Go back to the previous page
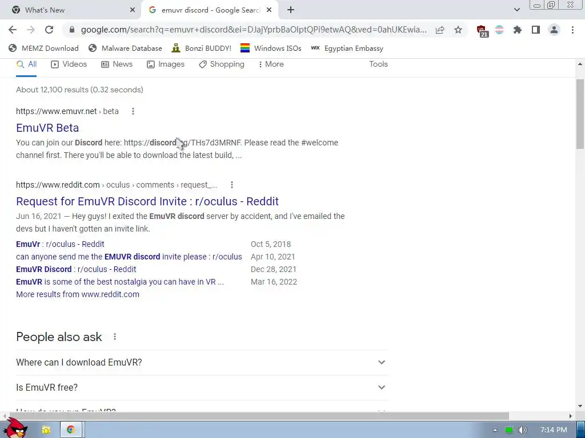This screenshot has height=438, width=585. click(13, 30)
